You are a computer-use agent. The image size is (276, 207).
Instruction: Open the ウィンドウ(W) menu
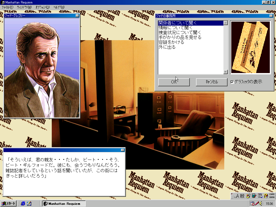point(24,7)
